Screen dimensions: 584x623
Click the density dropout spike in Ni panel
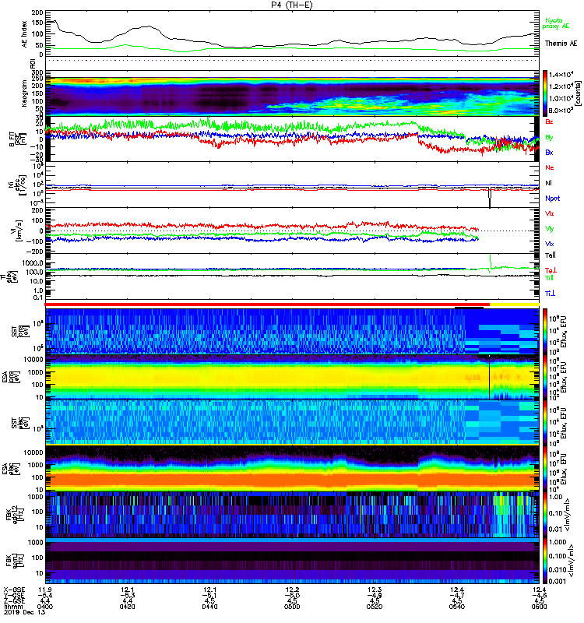[x=490, y=197]
